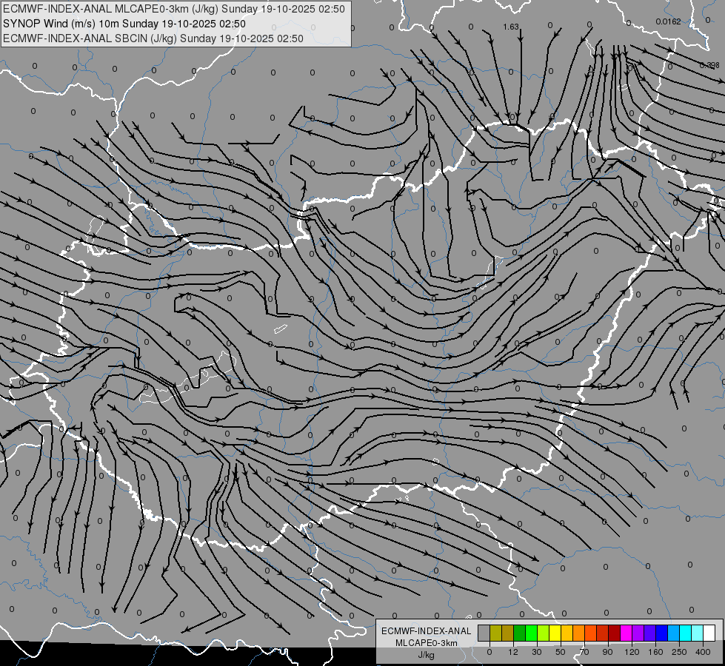The height and width of the screenshot is (666, 725).
Task: Select the magenta legend swatch
Action: pos(626,633)
